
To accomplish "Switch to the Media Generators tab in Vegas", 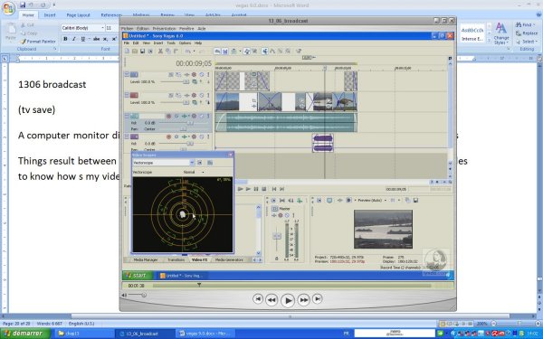I will tap(229, 259).
